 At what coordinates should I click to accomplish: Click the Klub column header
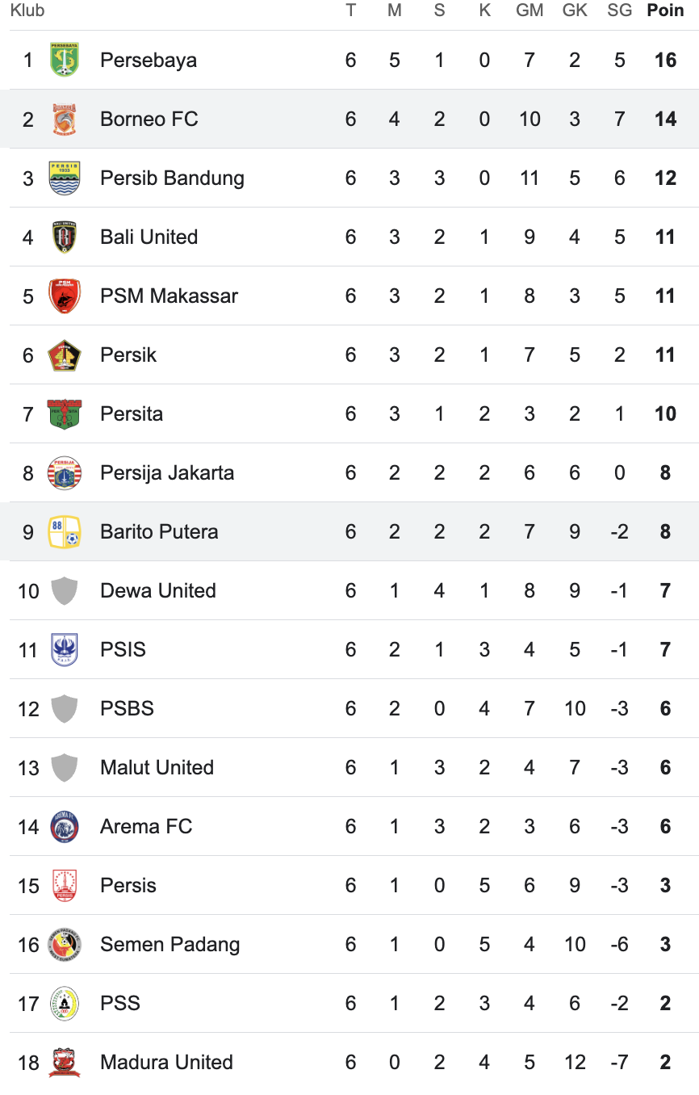click(27, 10)
